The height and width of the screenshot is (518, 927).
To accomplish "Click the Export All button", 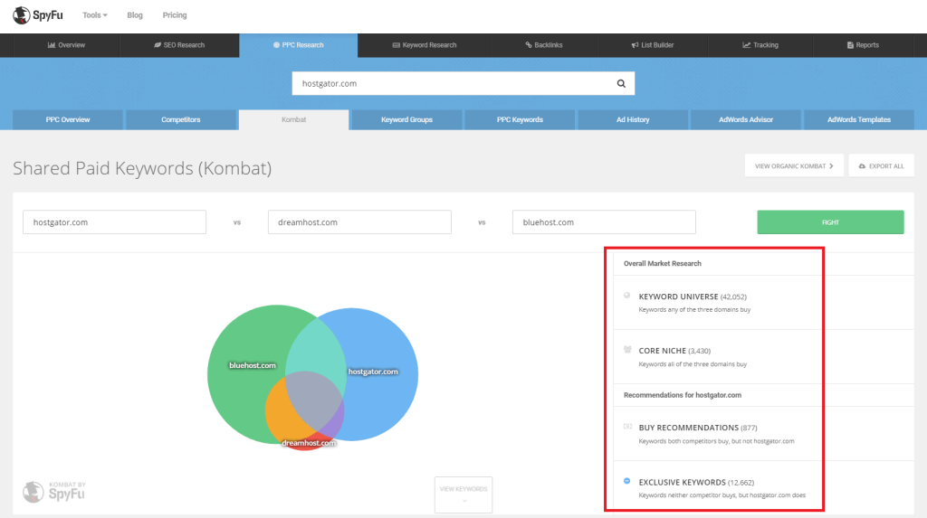I will (x=882, y=166).
